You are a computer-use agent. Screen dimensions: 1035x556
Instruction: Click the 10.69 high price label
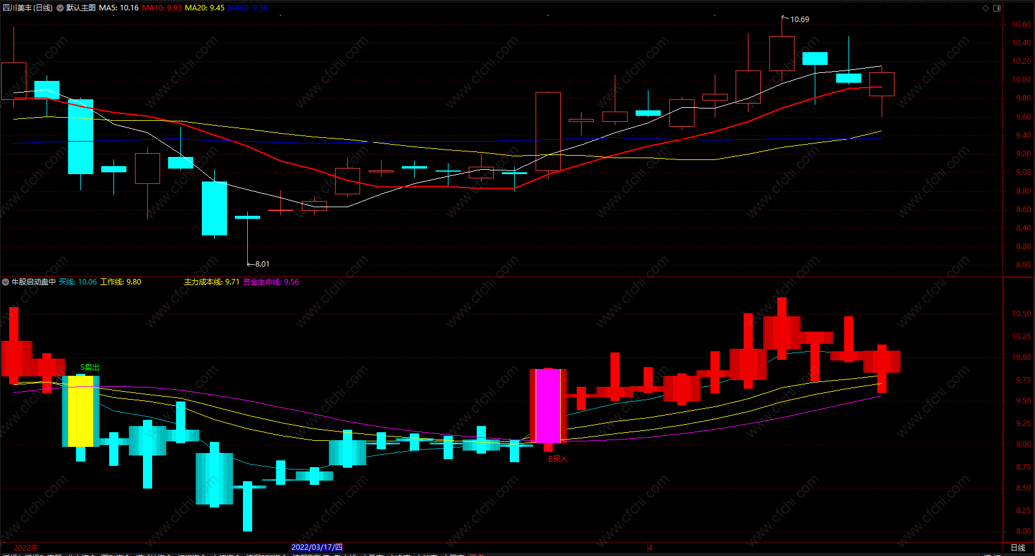pos(799,20)
